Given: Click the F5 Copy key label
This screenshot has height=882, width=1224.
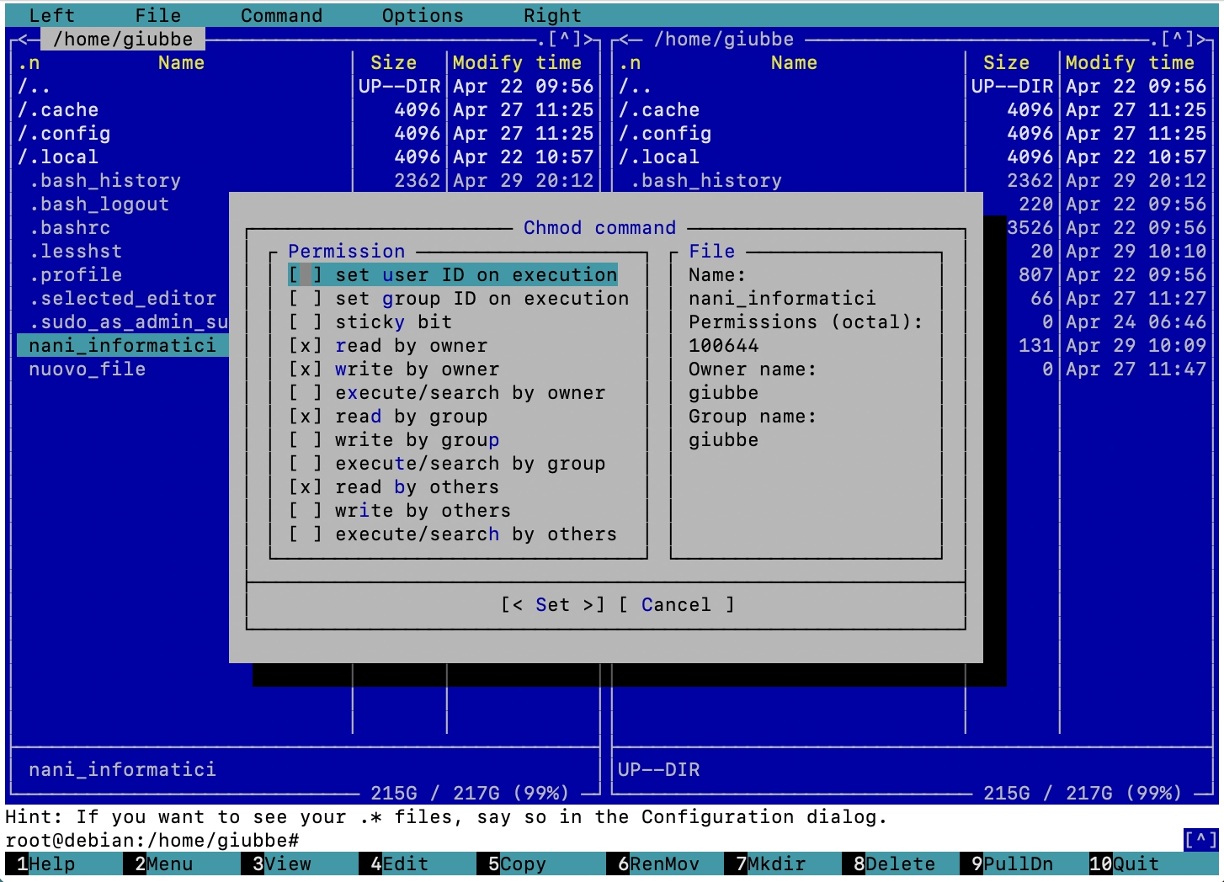Looking at the screenshot, I should [517, 863].
